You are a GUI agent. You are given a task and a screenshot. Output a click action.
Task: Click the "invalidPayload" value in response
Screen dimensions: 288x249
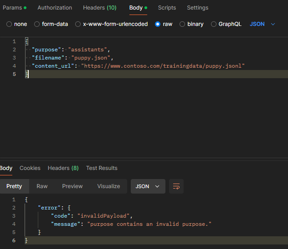[x=103, y=216]
